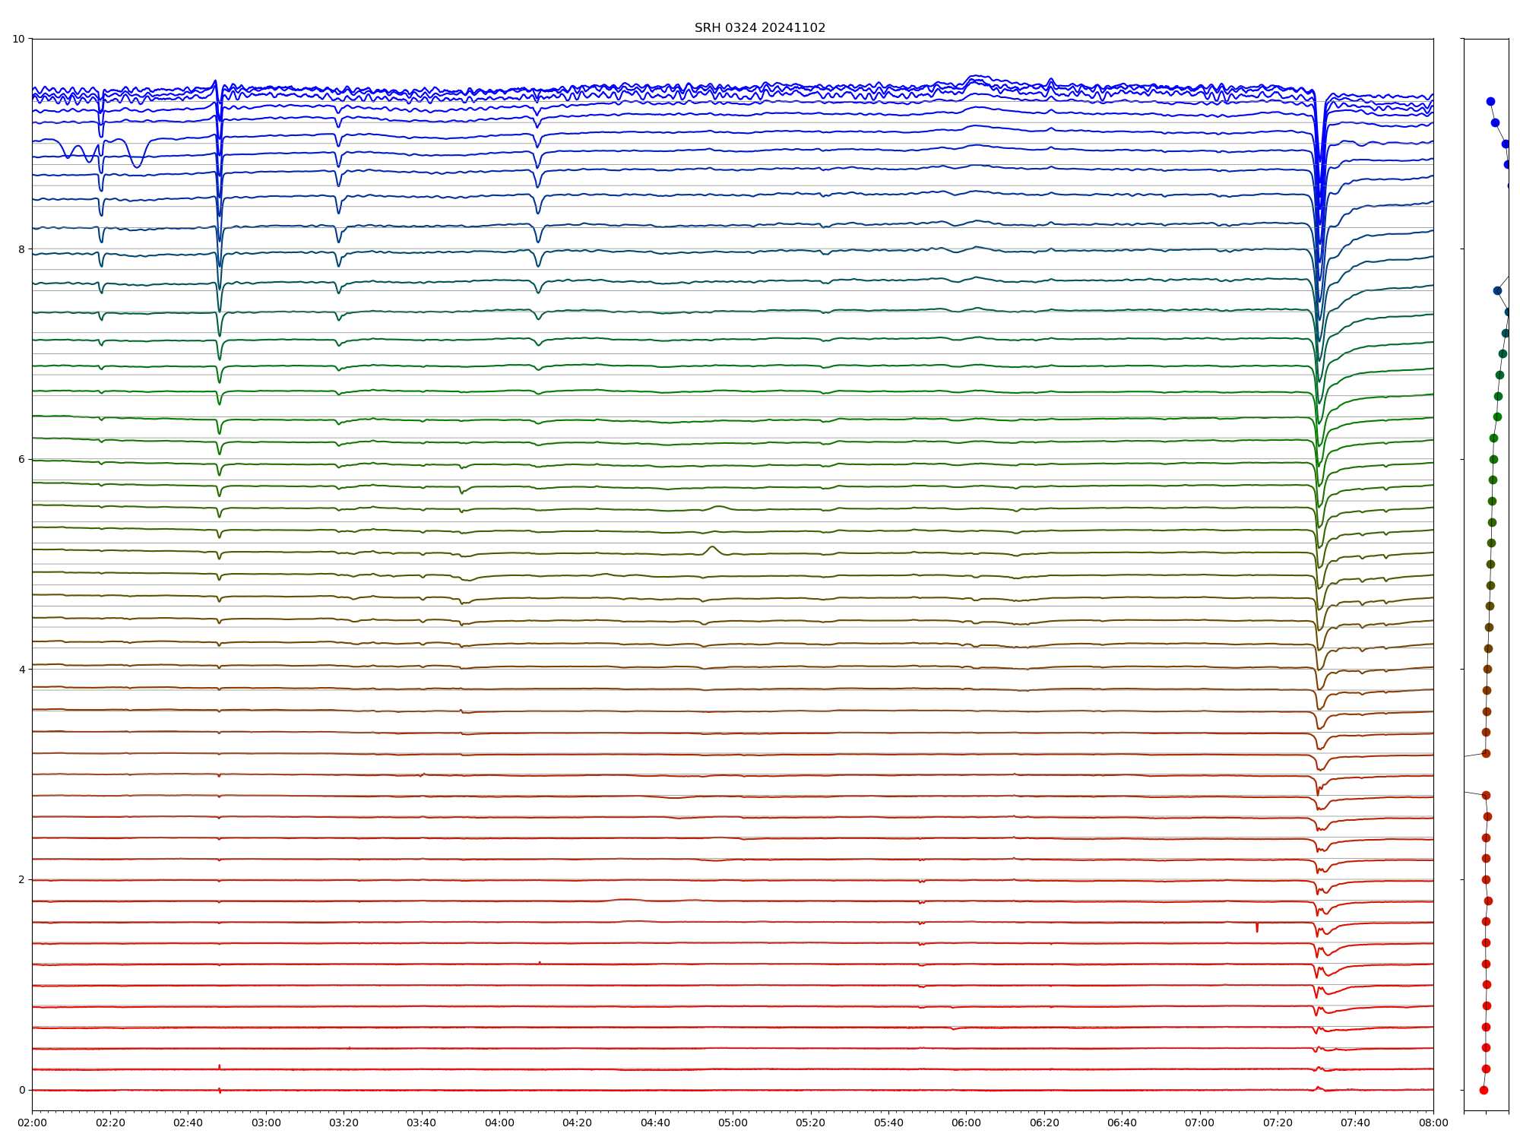The height and width of the screenshot is (1140, 1520).
Task: Select the 05:00 time axis label
Action: click(733, 1123)
